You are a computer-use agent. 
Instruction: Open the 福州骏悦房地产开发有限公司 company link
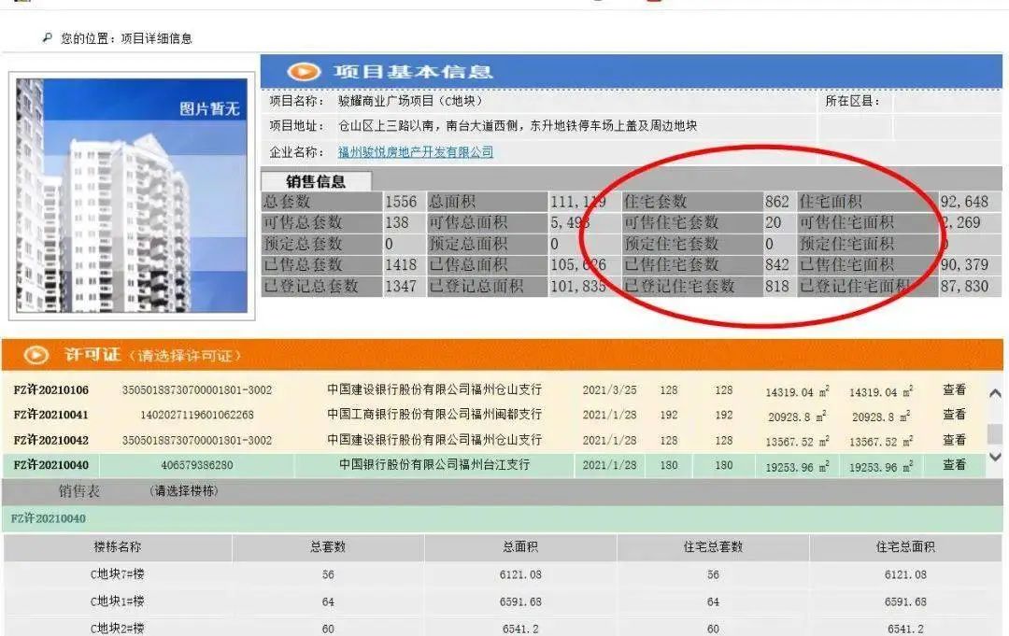[x=416, y=152]
